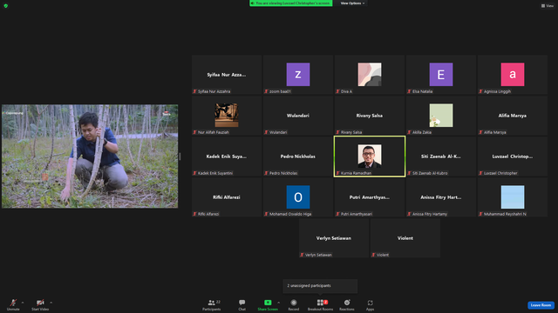Select Putri Amarthyasari's participant tile
The image size is (558, 313).
(x=370, y=197)
